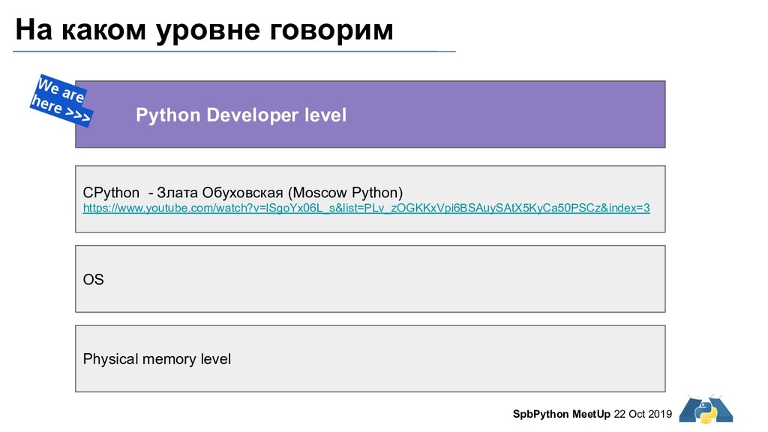The width and height of the screenshot is (768, 432).
Task: Click the 'OS' text
Action: 93,279
